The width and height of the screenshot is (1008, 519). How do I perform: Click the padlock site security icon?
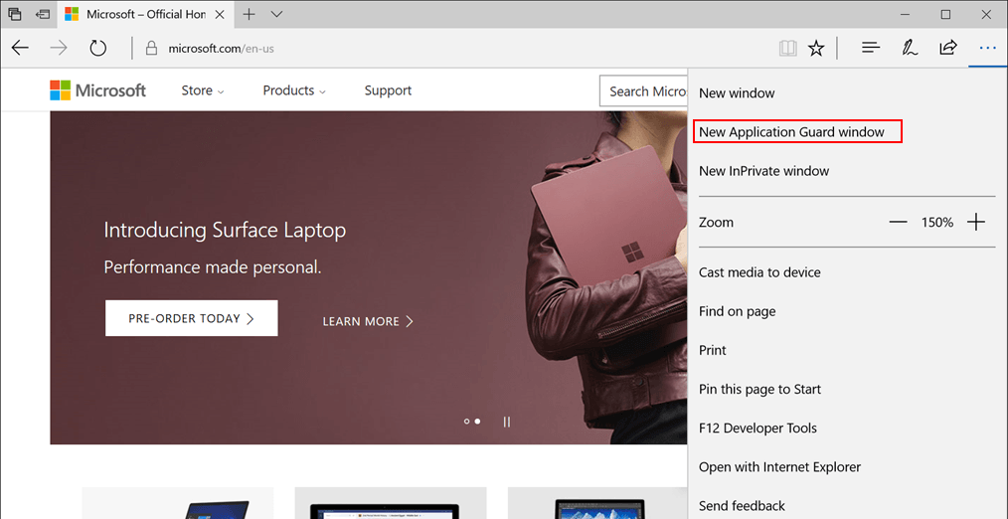152,48
